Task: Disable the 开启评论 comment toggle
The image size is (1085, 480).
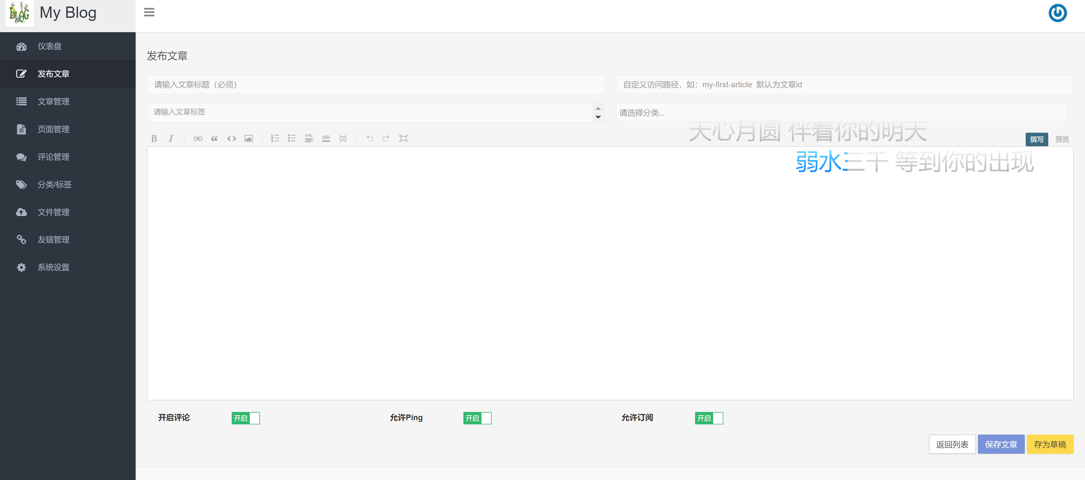Action: click(x=246, y=418)
